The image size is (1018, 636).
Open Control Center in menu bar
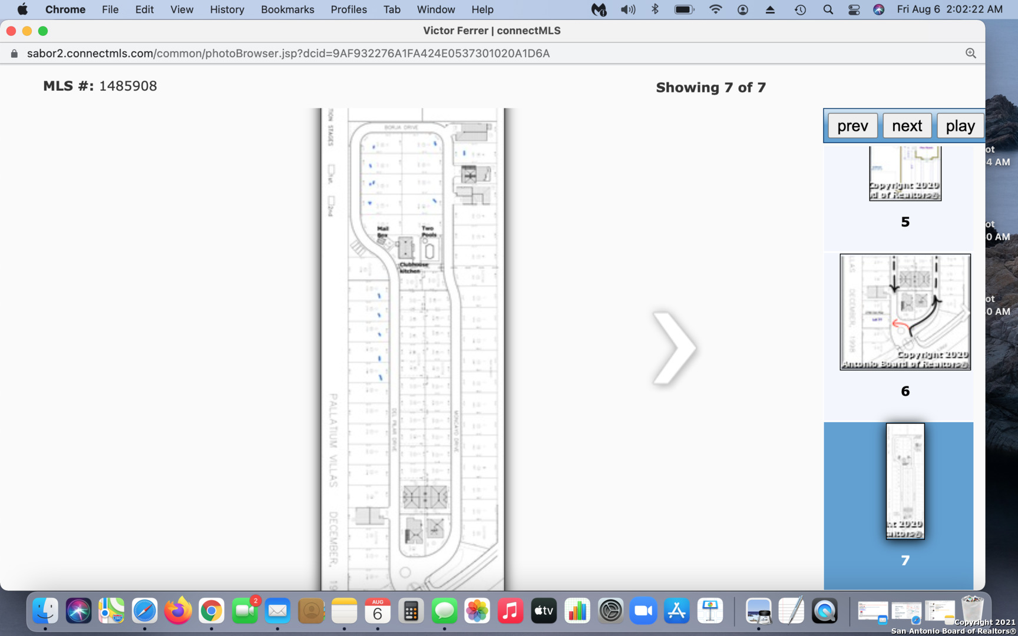pos(854,9)
